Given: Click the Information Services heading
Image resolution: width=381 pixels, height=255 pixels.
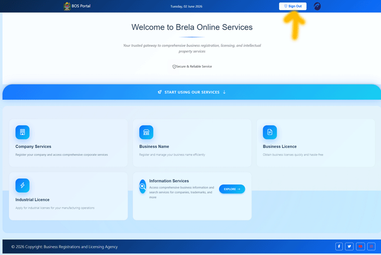Looking at the screenshot, I should tap(169, 181).
